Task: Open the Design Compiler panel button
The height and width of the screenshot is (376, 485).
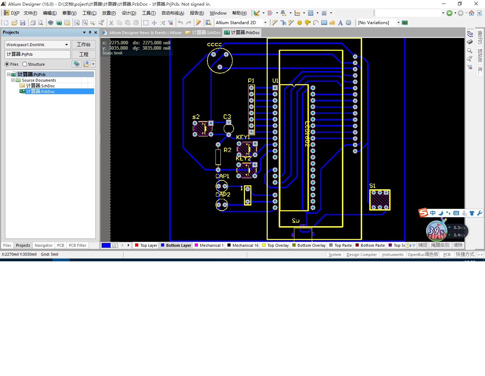Action: pyautogui.click(x=361, y=255)
